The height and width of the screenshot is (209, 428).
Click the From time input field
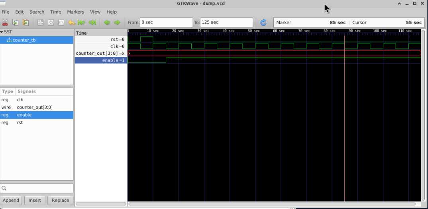tap(166, 23)
